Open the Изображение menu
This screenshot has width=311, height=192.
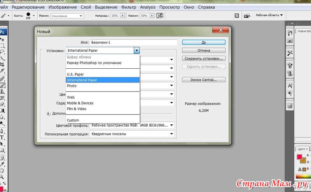63,7
